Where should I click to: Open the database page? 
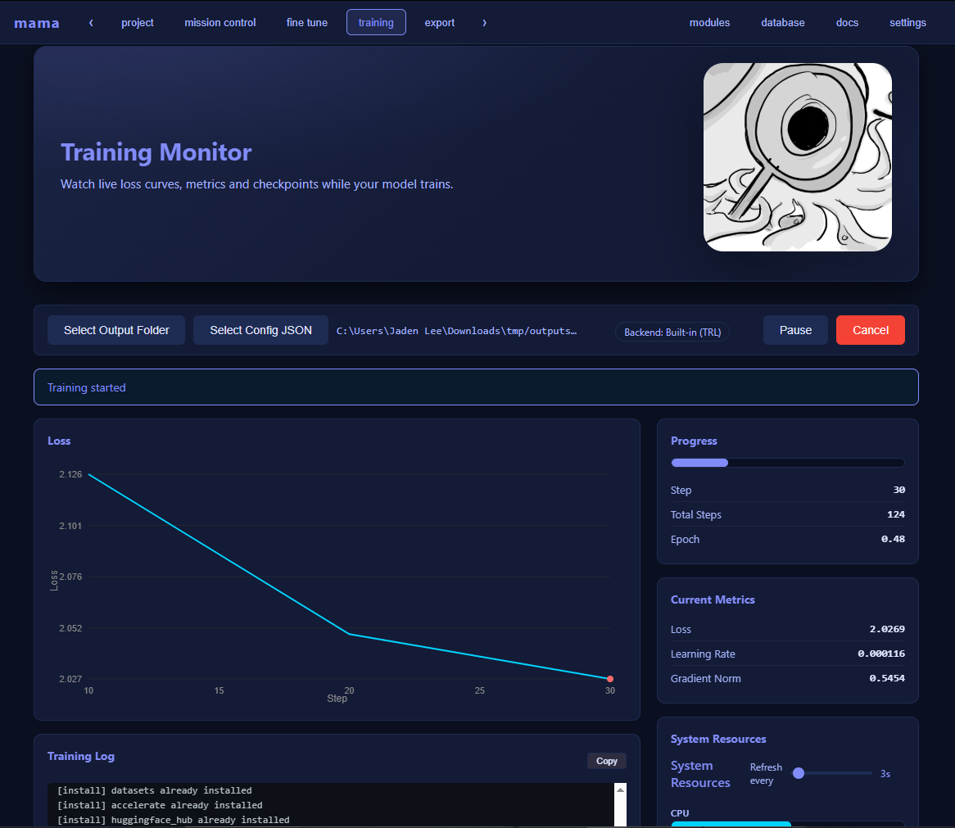(783, 23)
